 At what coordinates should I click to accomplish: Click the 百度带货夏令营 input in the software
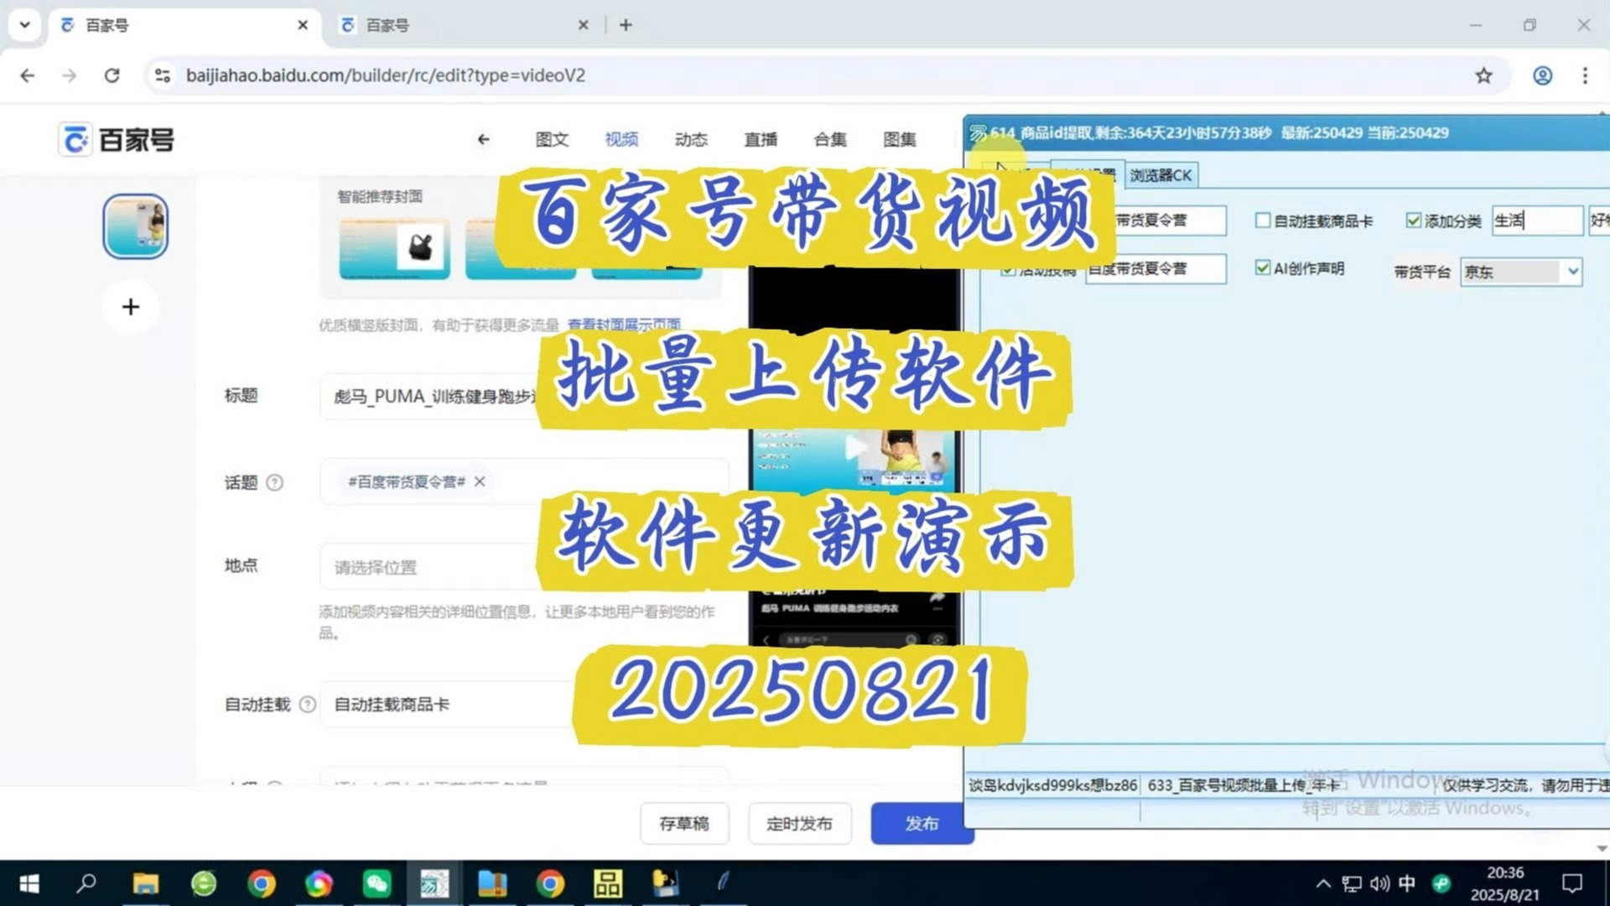pos(1156,268)
